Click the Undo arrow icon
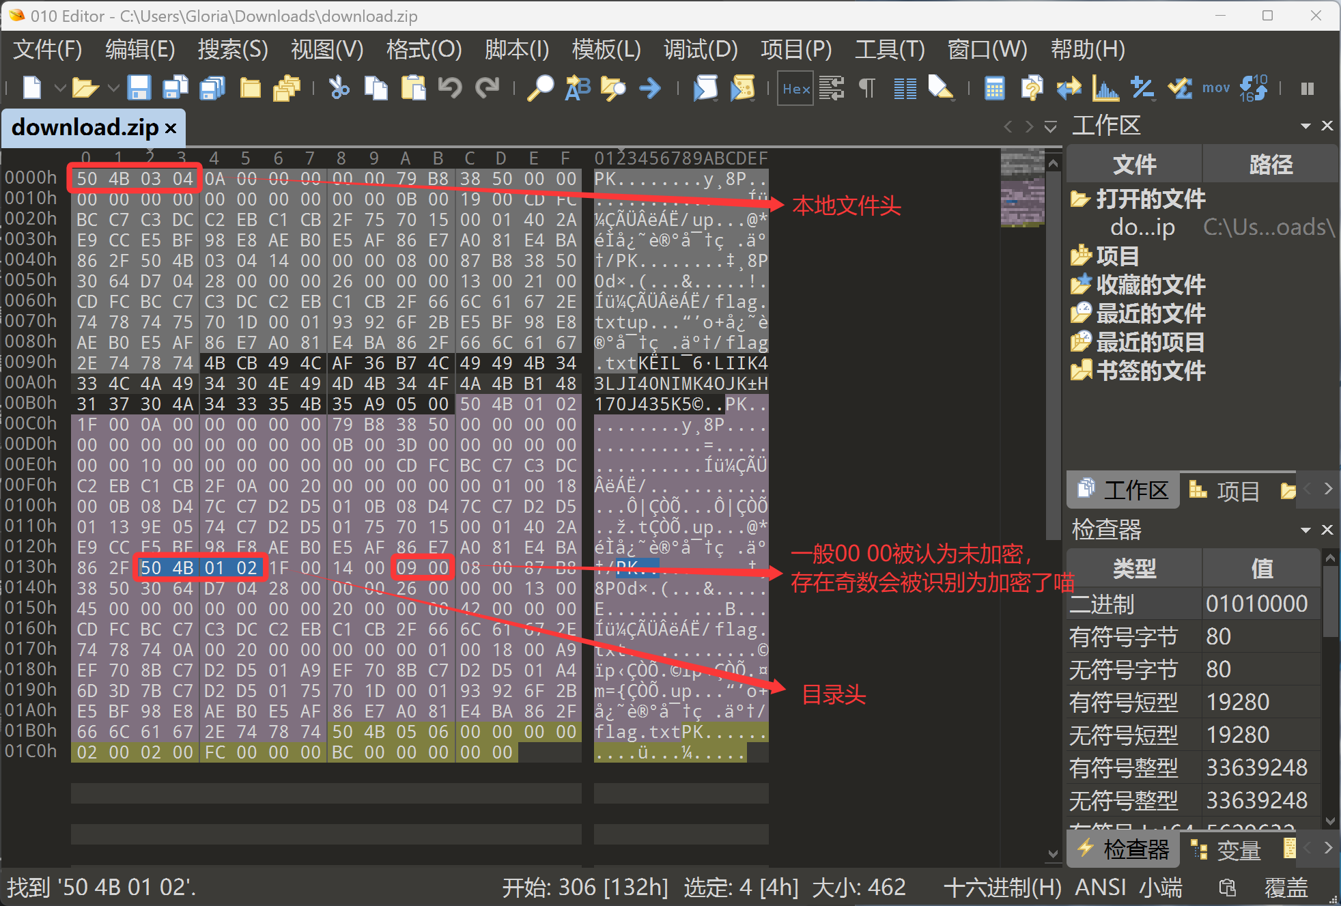1341x906 pixels. coord(450,88)
